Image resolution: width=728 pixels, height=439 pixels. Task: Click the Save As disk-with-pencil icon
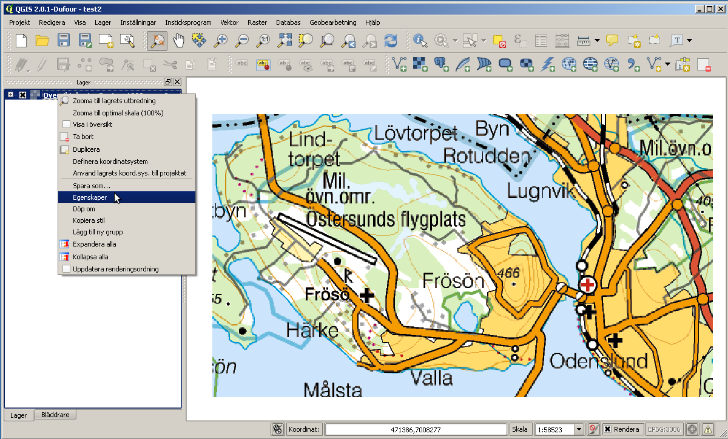point(86,41)
